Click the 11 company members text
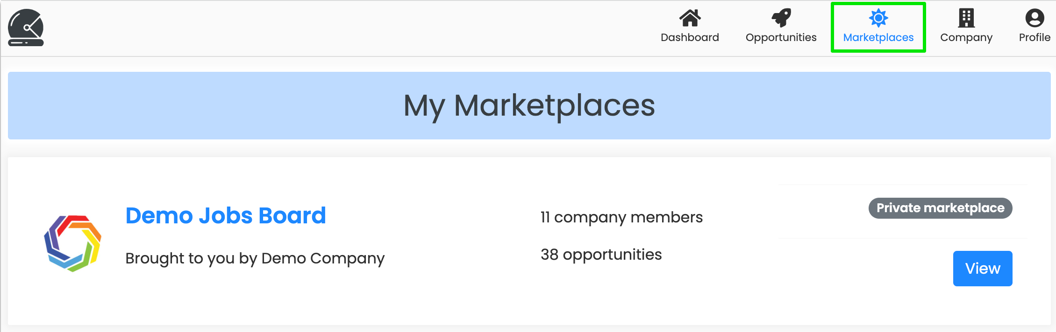This screenshot has width=1056, height=332. pos(621,217)
